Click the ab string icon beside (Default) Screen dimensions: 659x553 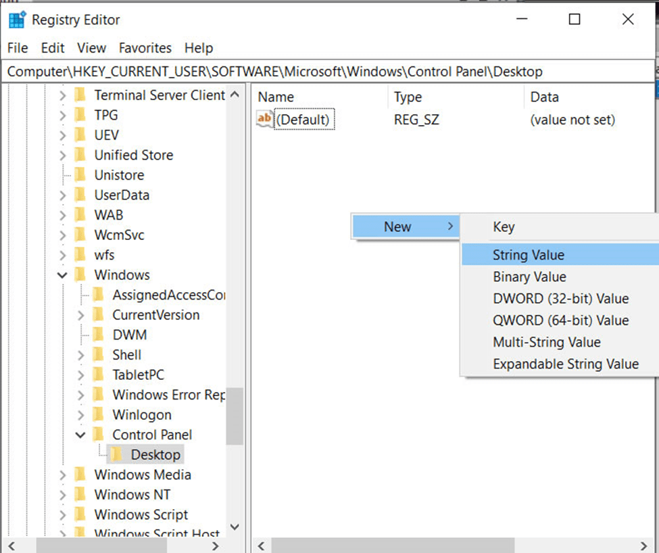265,120
